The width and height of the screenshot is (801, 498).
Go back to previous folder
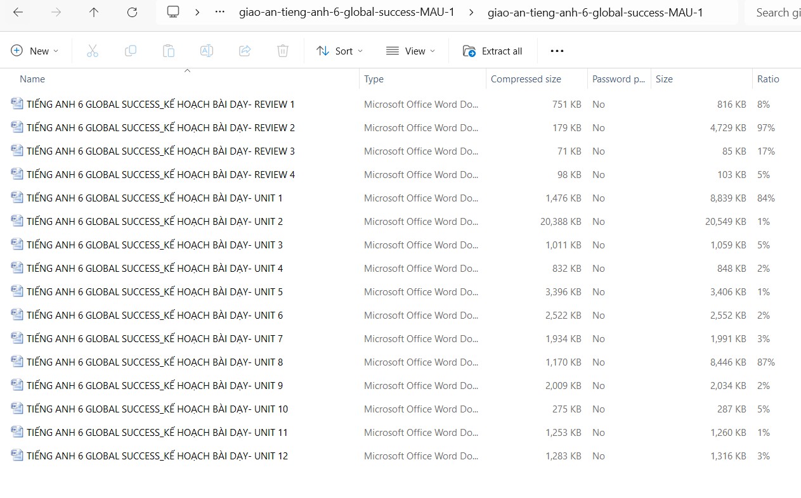click(x=18, y=13)
